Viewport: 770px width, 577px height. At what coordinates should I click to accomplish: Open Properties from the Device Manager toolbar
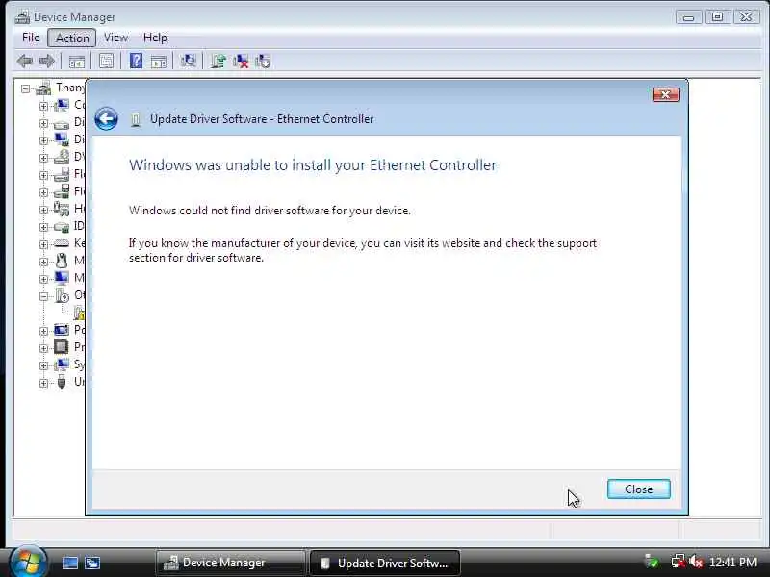pos(106,61)
